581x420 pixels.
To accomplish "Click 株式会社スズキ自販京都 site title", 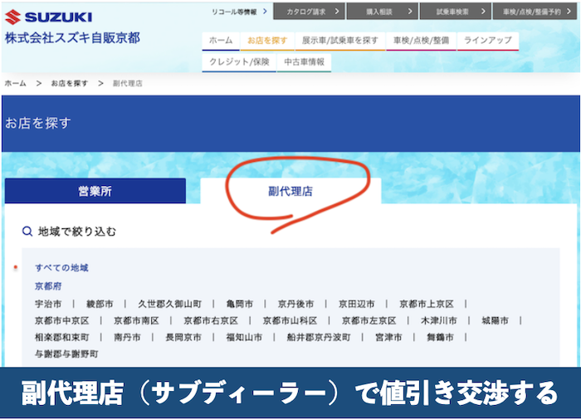I will coord(72,38).
